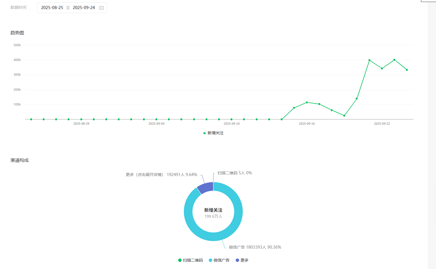Toggle 新增关注 series in trend chart legend
Screen dimensions: 436x269
point(213,133)
